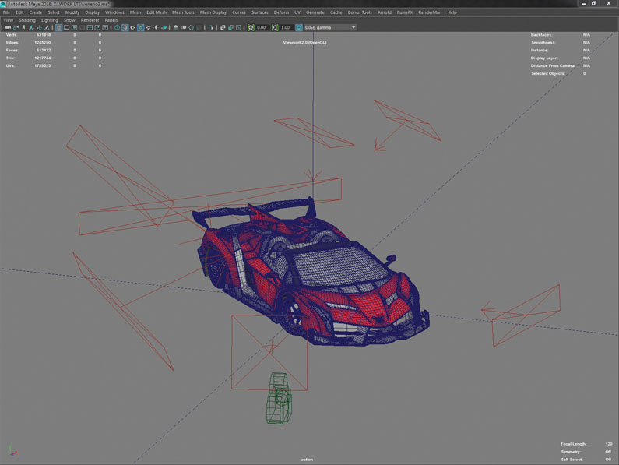Click Multisample Anti-aliasing icon
This screenshot has width=619, height=465.
(x=192, y=28)
